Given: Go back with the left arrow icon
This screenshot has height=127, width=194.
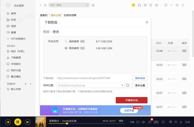Looking at the screenshot, I should coord(41,5).
